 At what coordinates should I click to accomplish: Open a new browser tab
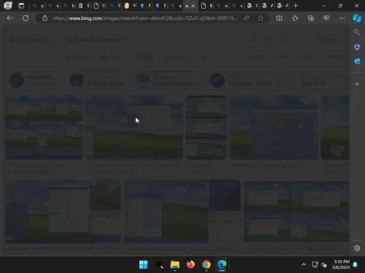(x=295, y=6)
